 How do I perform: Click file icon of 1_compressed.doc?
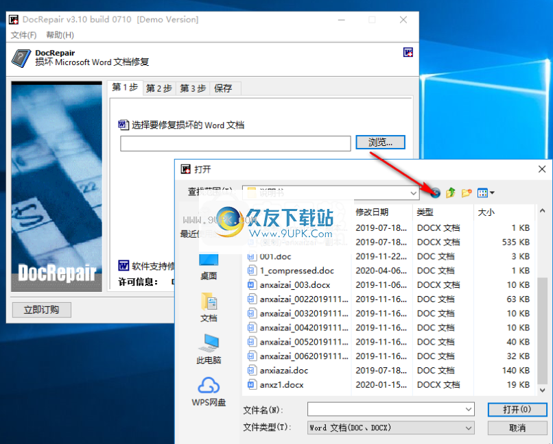click(251, 271)
